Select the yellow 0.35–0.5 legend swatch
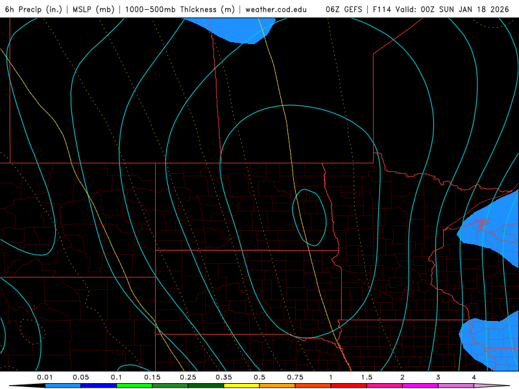Viewport: 519px width, 389px height. [x=241, y=386]
